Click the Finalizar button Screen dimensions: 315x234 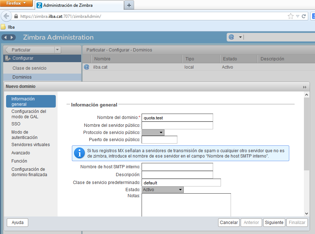297,223
